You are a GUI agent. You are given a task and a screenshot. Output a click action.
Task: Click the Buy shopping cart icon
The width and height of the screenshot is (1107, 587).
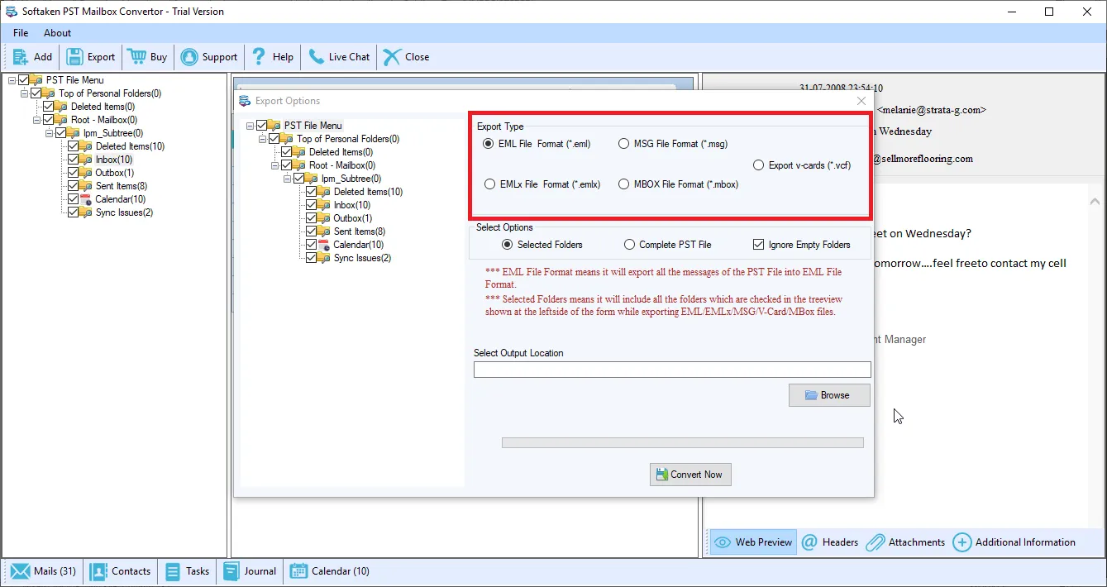click(x=136, y=57)
